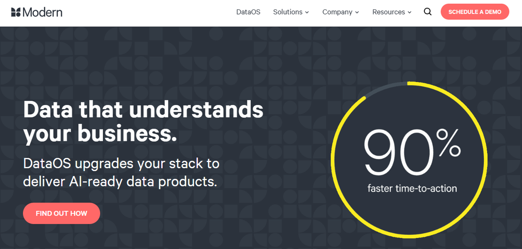The height and width of the screenshot is (249, 522).
Task: Click the Modern logo icon
Action: coord(16,12)
